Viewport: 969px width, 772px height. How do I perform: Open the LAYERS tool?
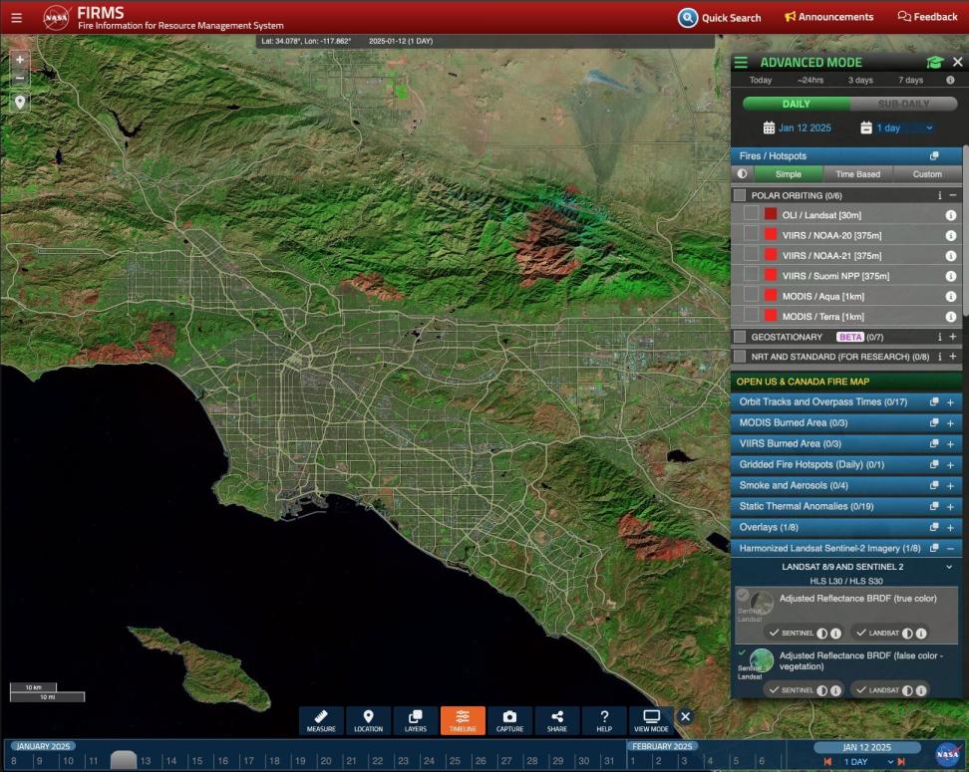pyautogui.click(x=416, y=721)
